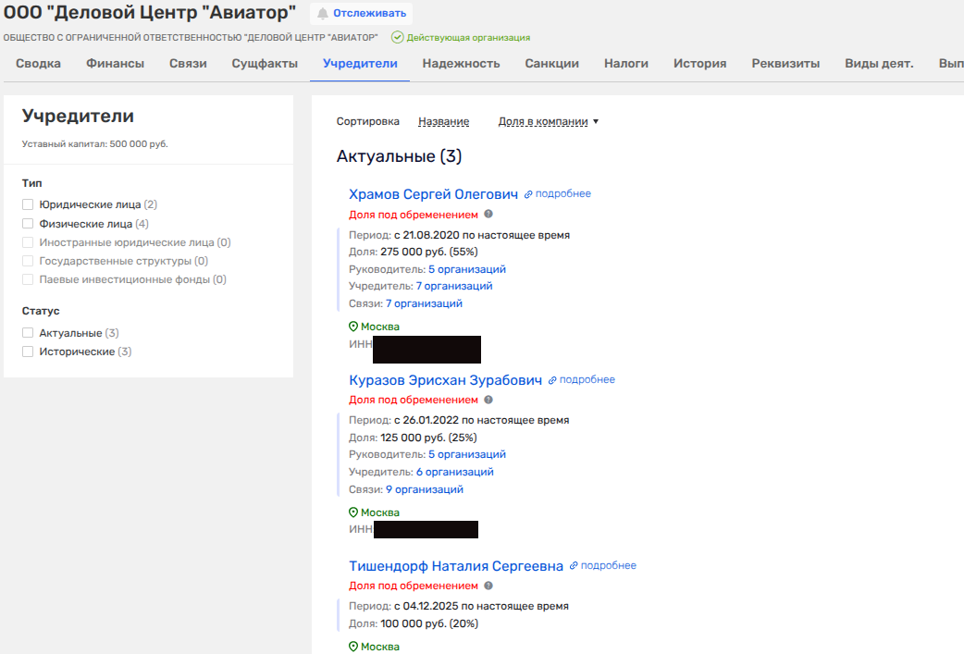
Task: Sort founders by Название
Action: pos(443,121)
